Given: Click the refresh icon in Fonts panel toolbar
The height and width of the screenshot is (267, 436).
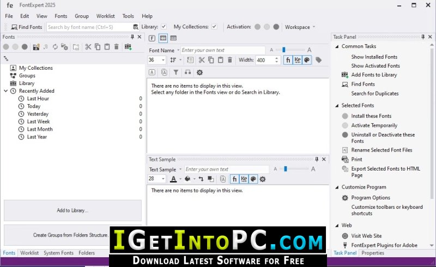Looking at the screenshot, I should (55, 47).
